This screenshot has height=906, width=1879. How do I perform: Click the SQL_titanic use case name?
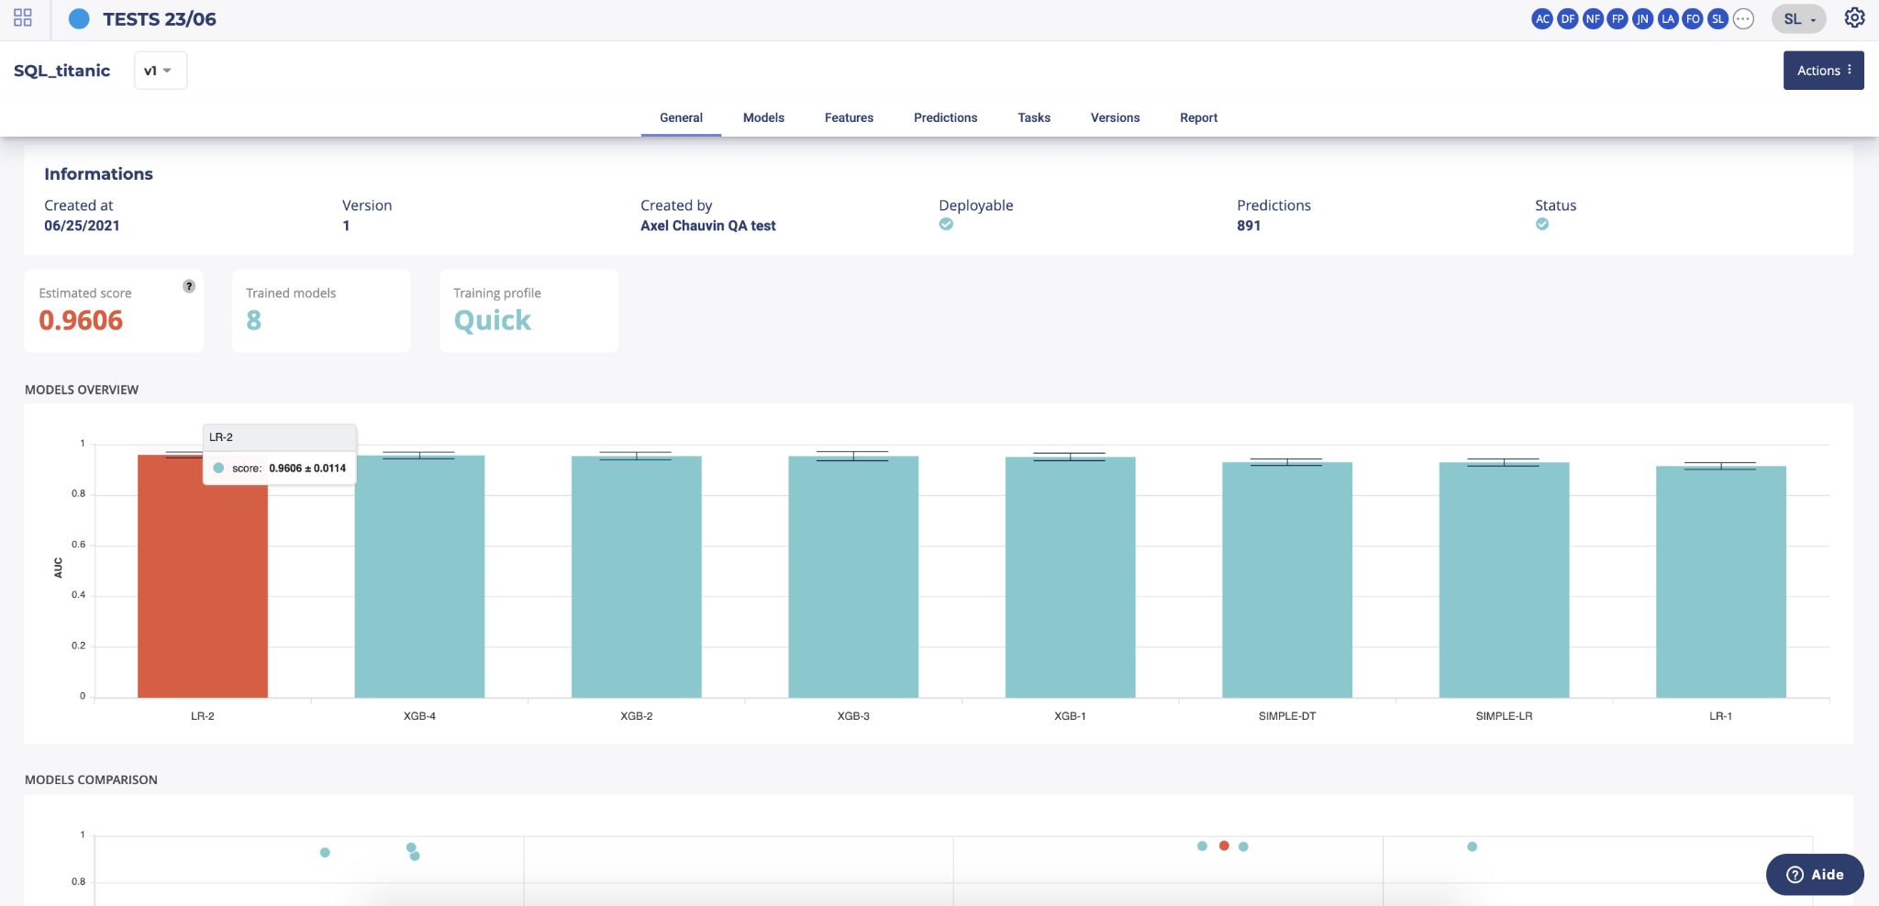pyautogui.click(x=61, y=71)
